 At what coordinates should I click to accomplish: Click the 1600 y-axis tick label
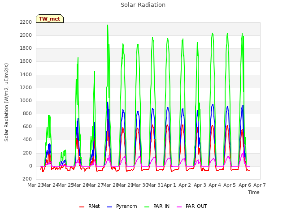coord(26,61)
